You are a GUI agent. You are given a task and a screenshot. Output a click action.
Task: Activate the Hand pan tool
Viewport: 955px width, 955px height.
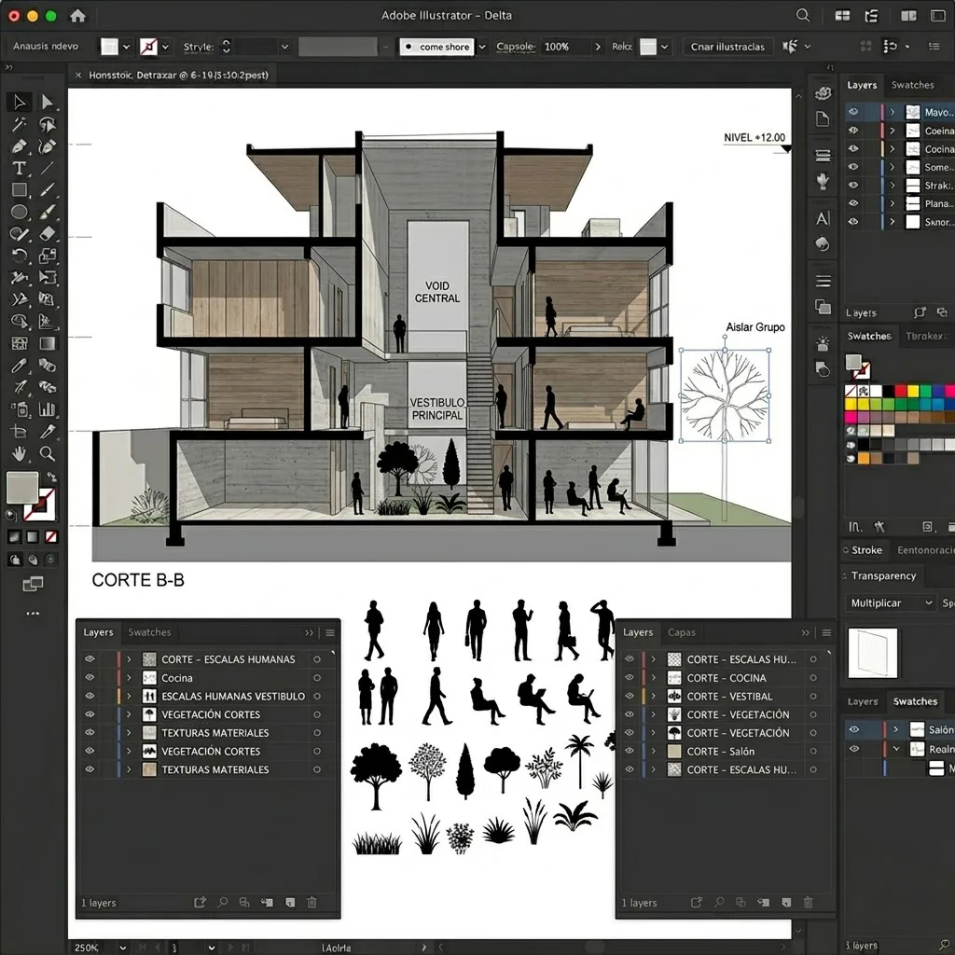[19, 453]
